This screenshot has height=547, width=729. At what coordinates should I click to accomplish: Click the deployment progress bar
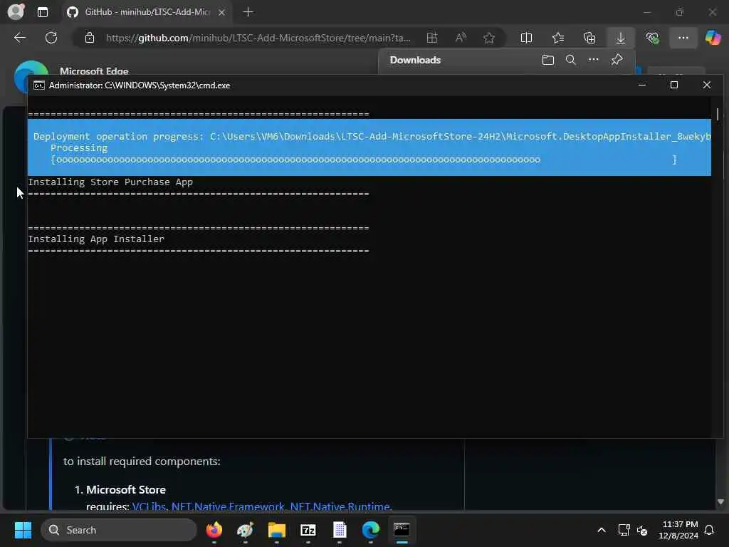point(364,160)
